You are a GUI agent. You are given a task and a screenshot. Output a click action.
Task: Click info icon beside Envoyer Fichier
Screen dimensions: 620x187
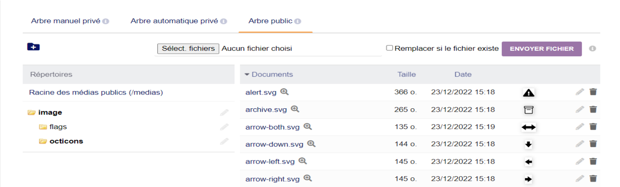[592, 49]
